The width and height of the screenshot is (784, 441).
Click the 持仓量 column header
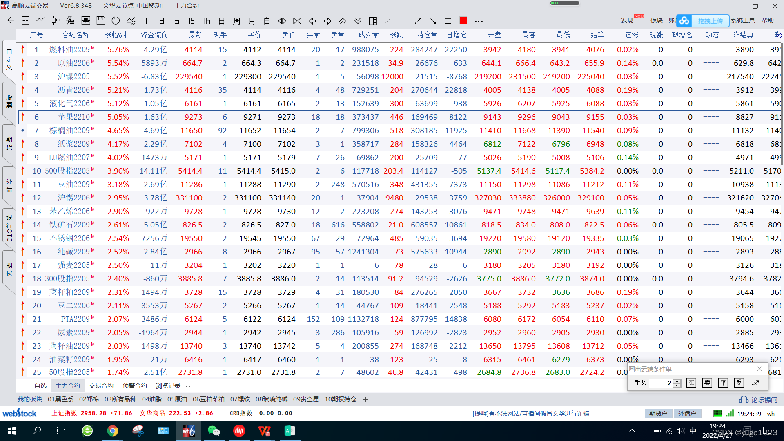pyautogui.click(x=427, y=35)
